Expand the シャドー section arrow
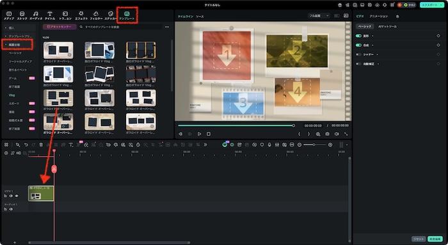Viewport: 448px width, 245px height. 378,54
